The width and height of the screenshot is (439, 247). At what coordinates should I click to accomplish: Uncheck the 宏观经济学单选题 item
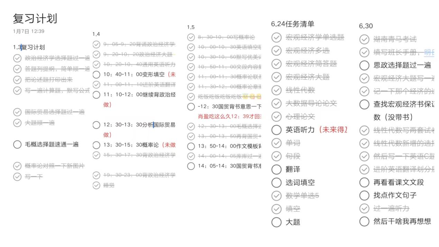click(276, 37)
